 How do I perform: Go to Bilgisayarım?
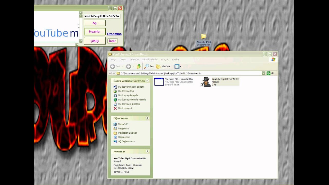click(124, 137)
